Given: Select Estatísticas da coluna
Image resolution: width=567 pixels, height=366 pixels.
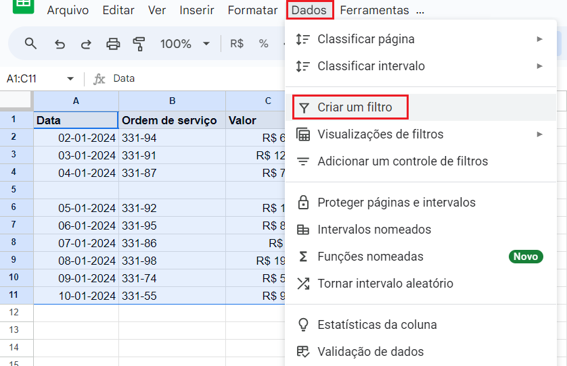Looking at the screenshot, I should [x=421, y=325].
